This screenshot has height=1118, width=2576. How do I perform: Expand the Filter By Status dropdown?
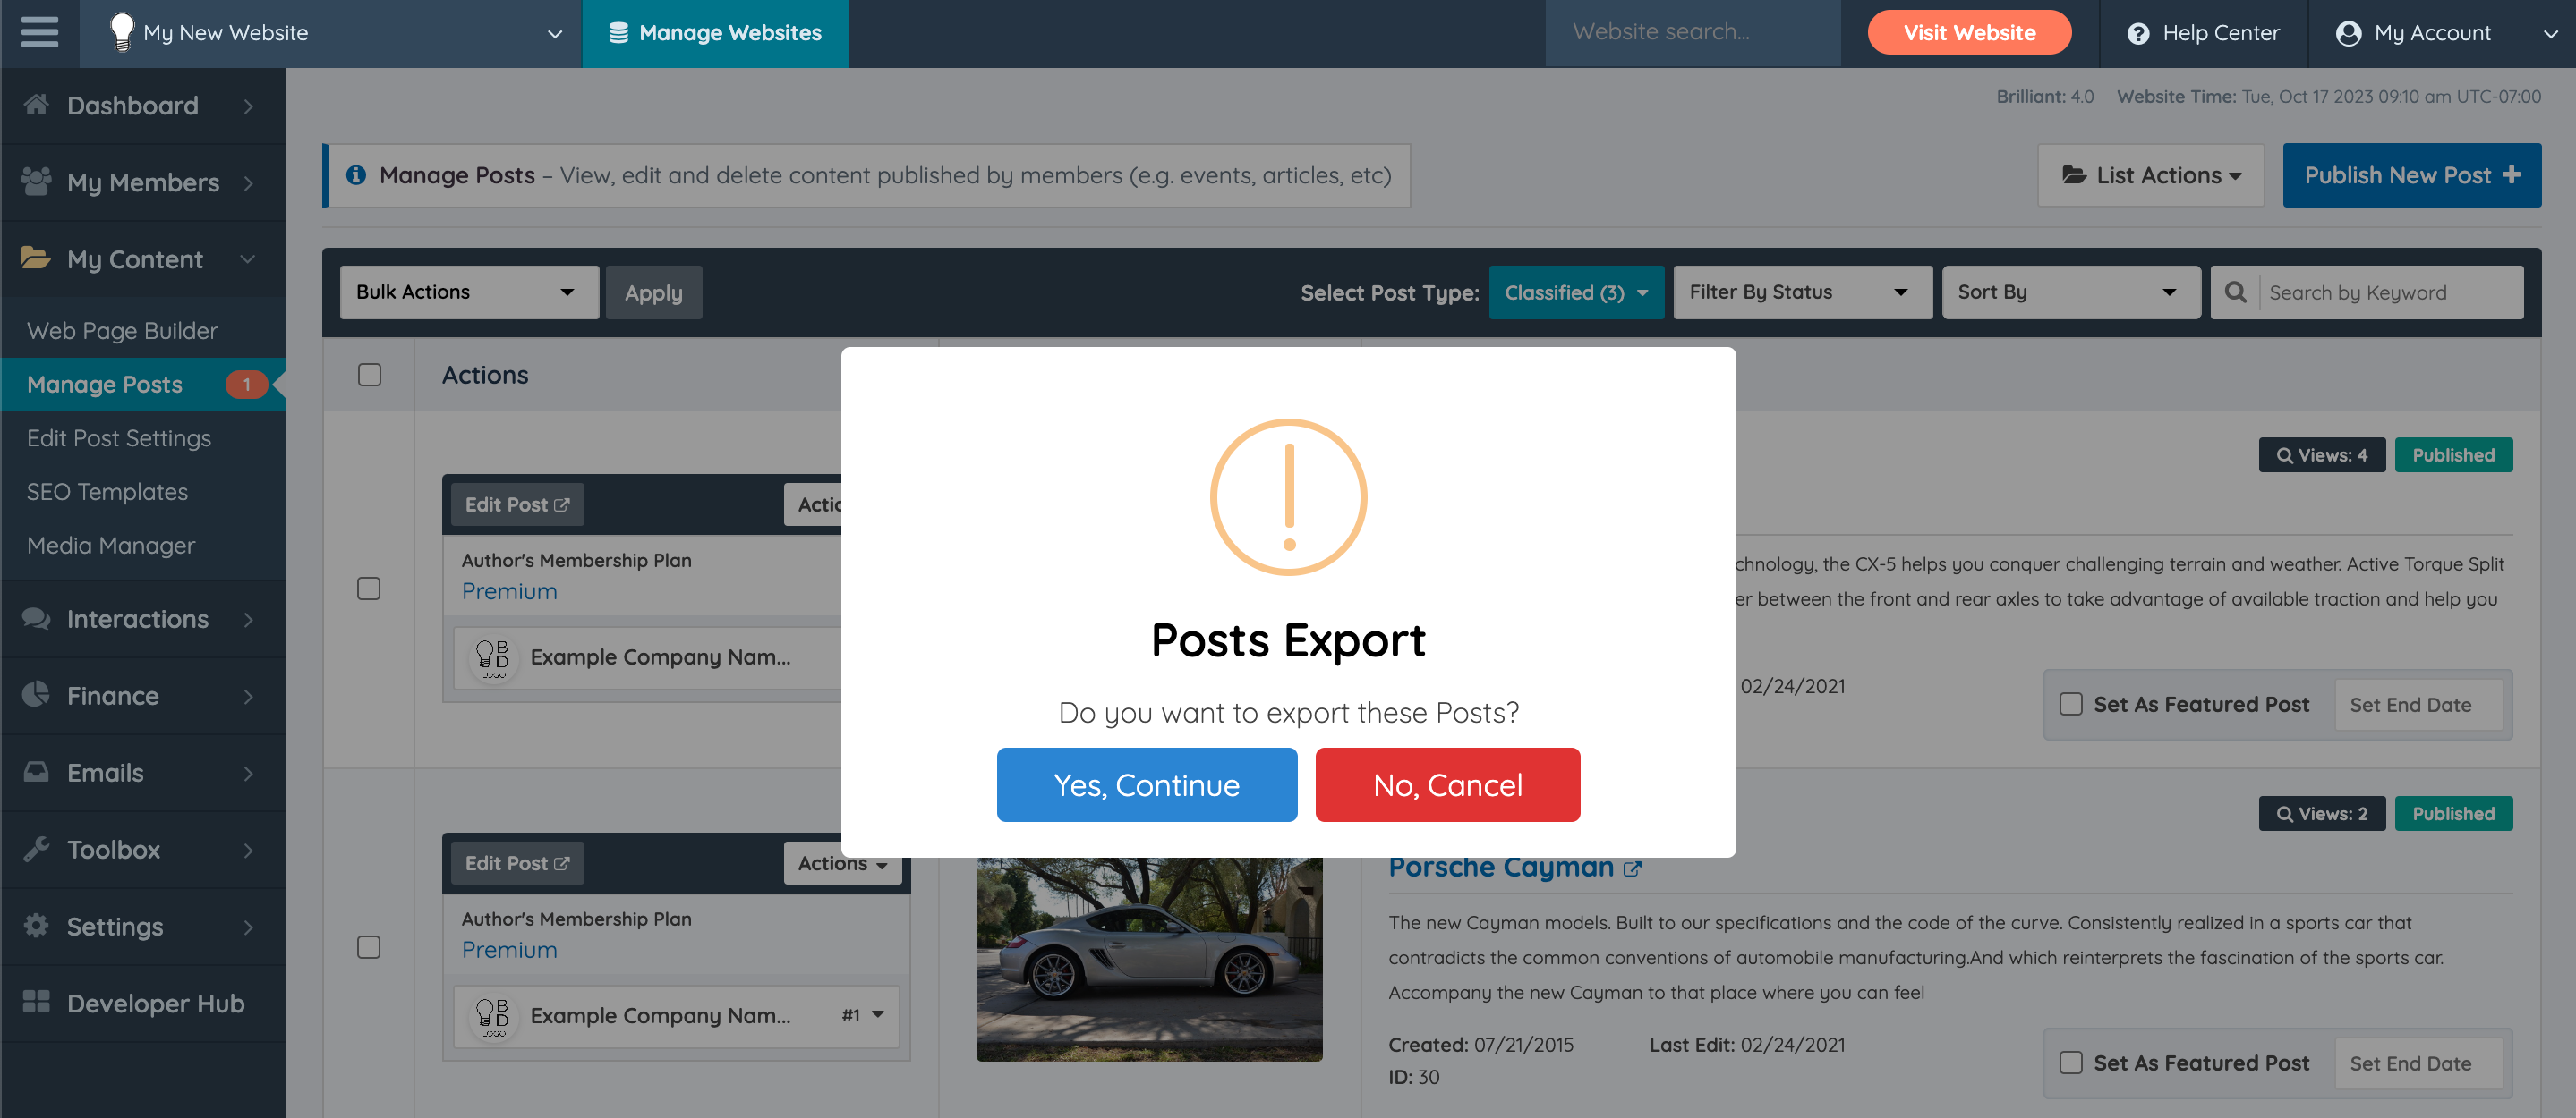coord(1801,292)
